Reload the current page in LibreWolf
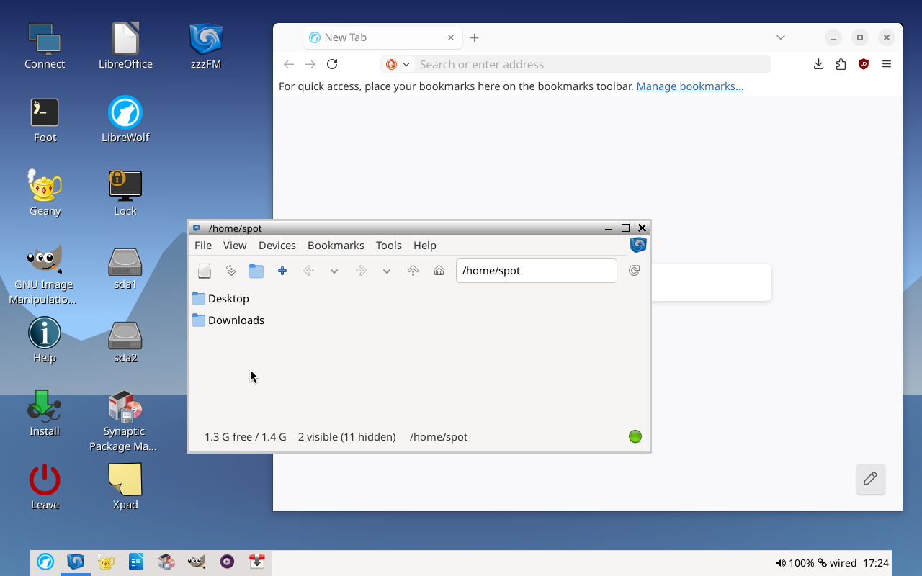The height and width of the screenshot is (576, 922). point(331,64)
